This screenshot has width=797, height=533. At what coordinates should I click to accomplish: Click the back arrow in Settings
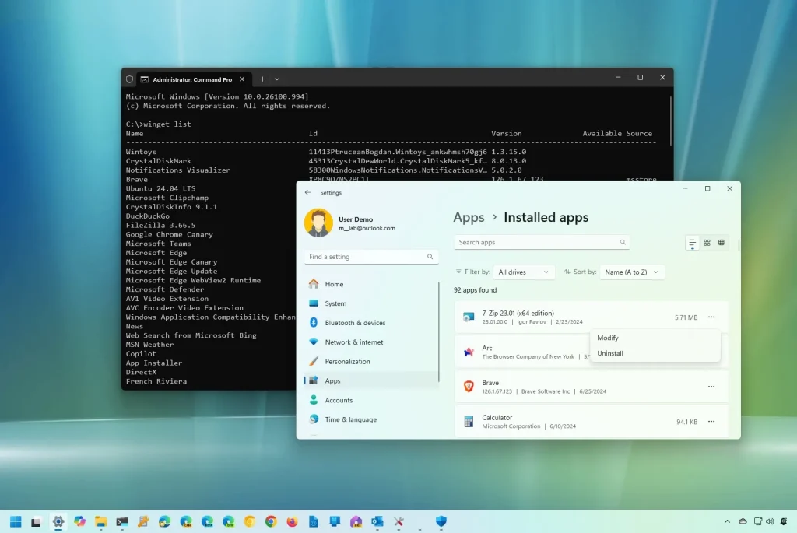pos(307,192)
